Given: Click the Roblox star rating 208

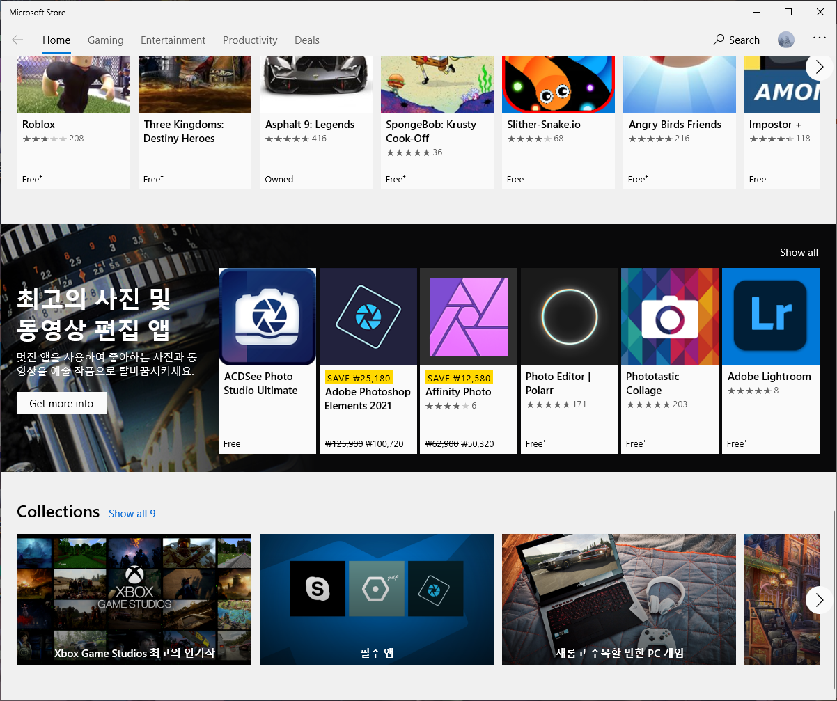Looking at the screenshot, I should (53, 139).
